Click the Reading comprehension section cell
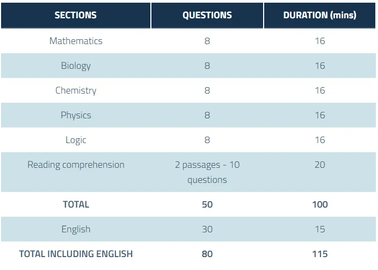The height and width of the screenshot is (270, 378). (x=76, y=165)
